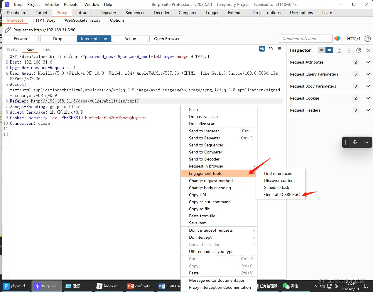This screenshot has width=373, height=292.
Task: Open csrf.pptx PowerPoint taskbar item
Action: (x=140, y=286)
